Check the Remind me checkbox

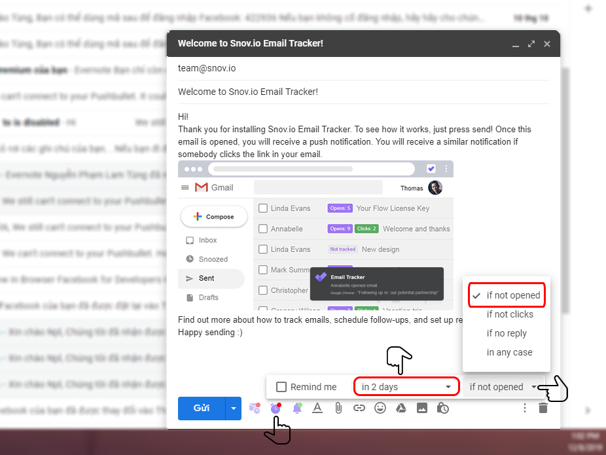pyautogui.click(x=281, y=387)
